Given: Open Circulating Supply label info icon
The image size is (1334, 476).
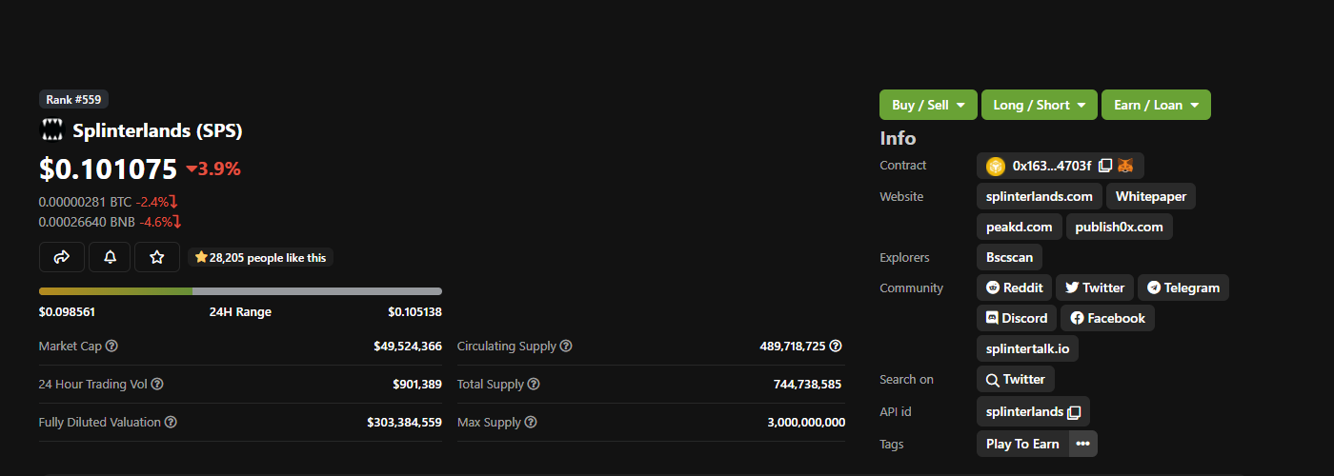Looking at the screenshot, I should [566, 347].
